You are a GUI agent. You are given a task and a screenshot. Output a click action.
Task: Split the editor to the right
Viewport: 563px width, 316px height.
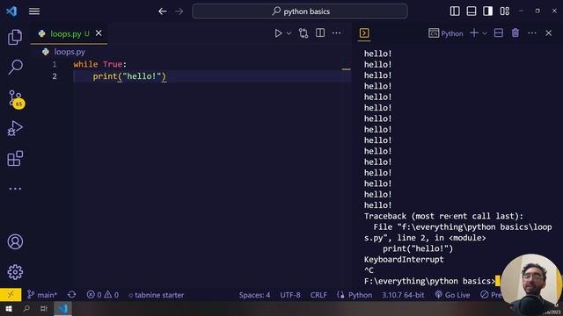coord(320,33)
